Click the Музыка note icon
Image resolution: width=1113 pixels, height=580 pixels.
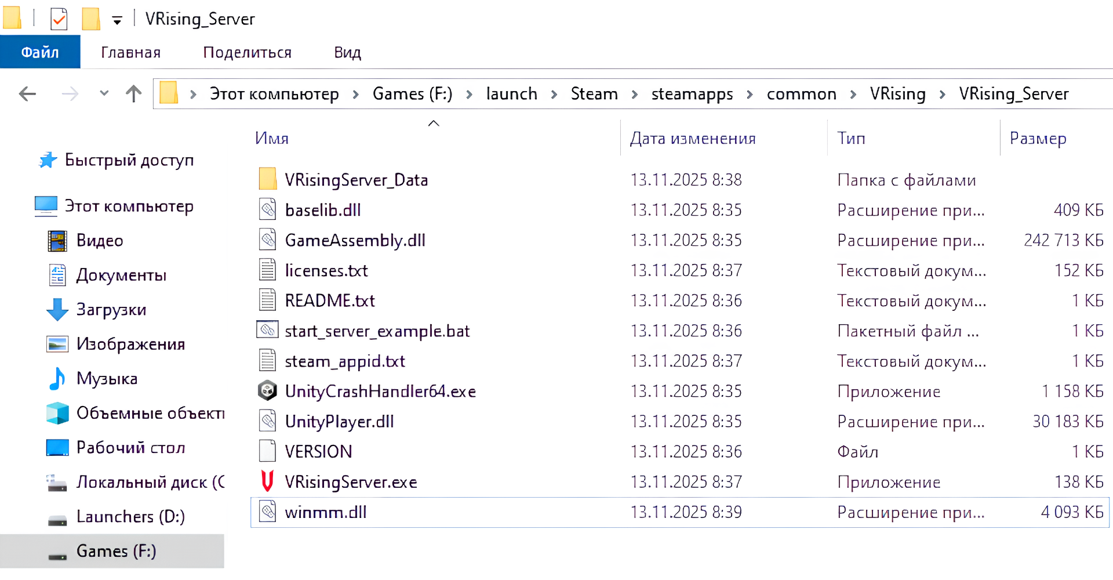[57, 378]
